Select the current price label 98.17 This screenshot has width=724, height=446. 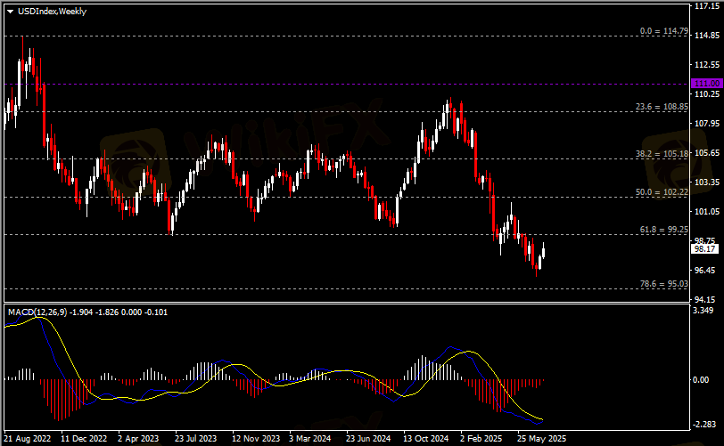pos(704,249)
